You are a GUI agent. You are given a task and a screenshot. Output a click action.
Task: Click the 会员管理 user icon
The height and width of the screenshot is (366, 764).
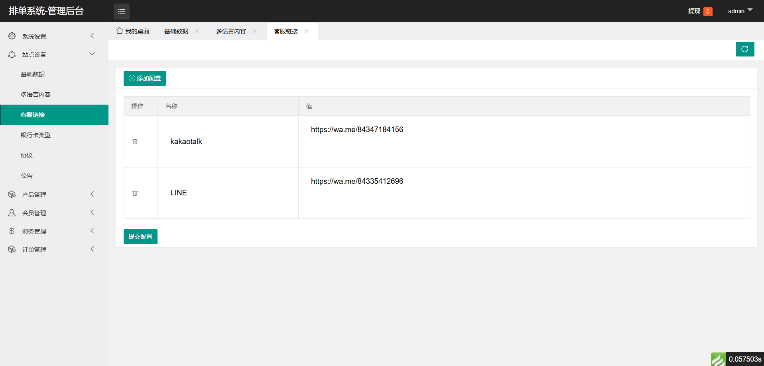point(12,212)
